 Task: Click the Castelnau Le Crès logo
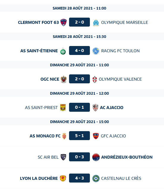click(96, 178)
